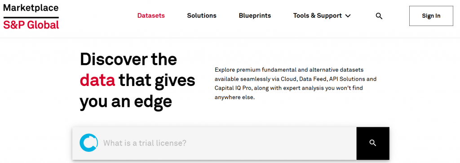This screenshot has width=460, height=163.
Task: Click the 'anywhere else.' text line
Action: 234,97
